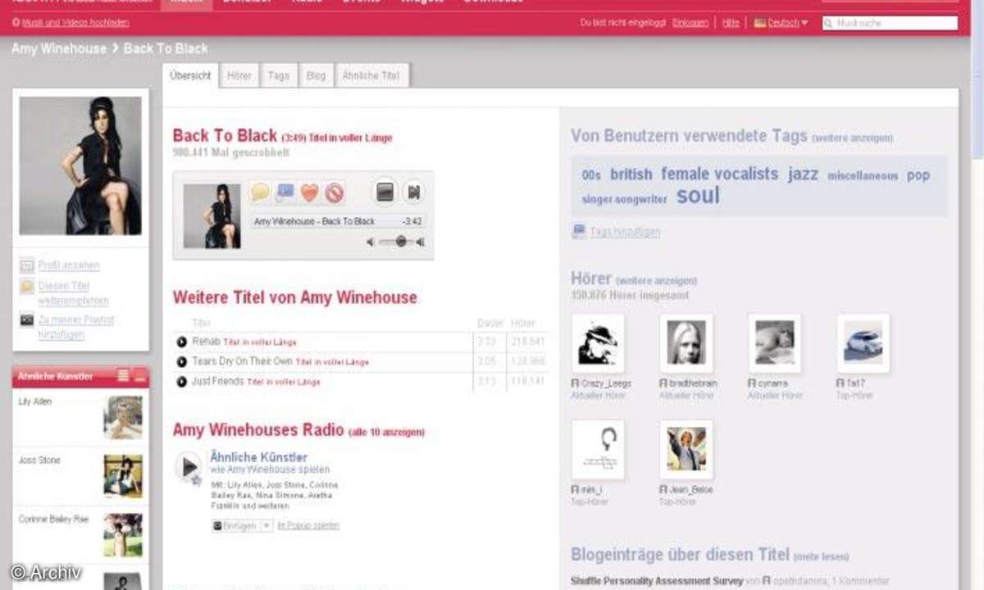The width and height of the screenshot is (984, 590).
Task: Open listener Crazy_Leegs avatar
Action: (598, 343)
